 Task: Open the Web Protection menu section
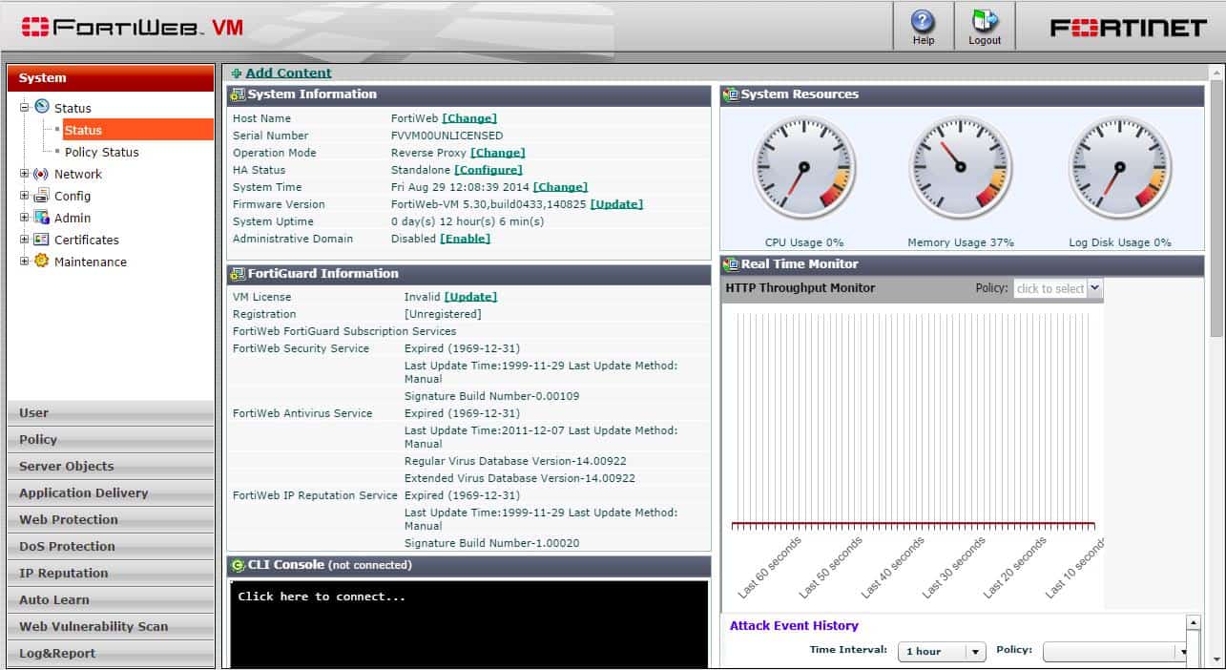click(x=111, y=520)
